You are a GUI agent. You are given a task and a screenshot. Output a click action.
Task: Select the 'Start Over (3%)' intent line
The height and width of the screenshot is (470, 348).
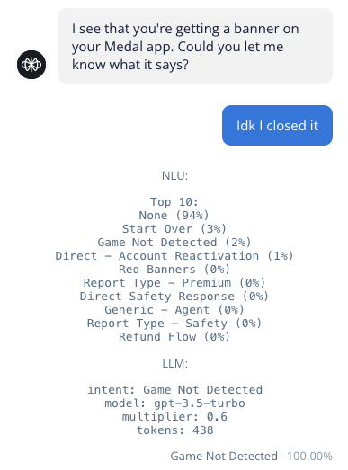[174, 228]
